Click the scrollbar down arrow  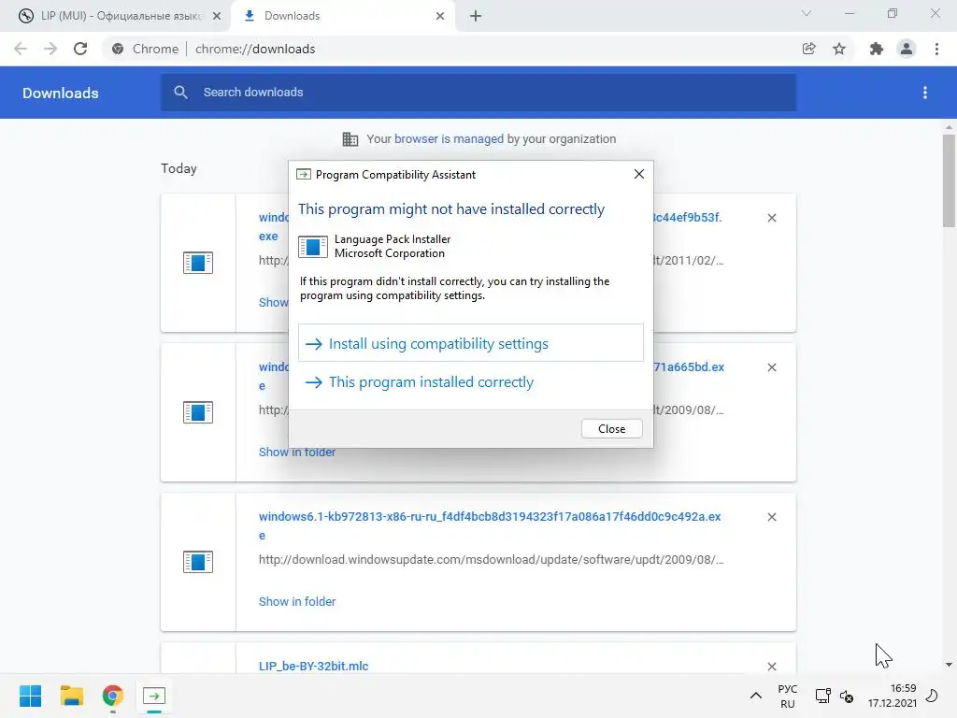949,665
